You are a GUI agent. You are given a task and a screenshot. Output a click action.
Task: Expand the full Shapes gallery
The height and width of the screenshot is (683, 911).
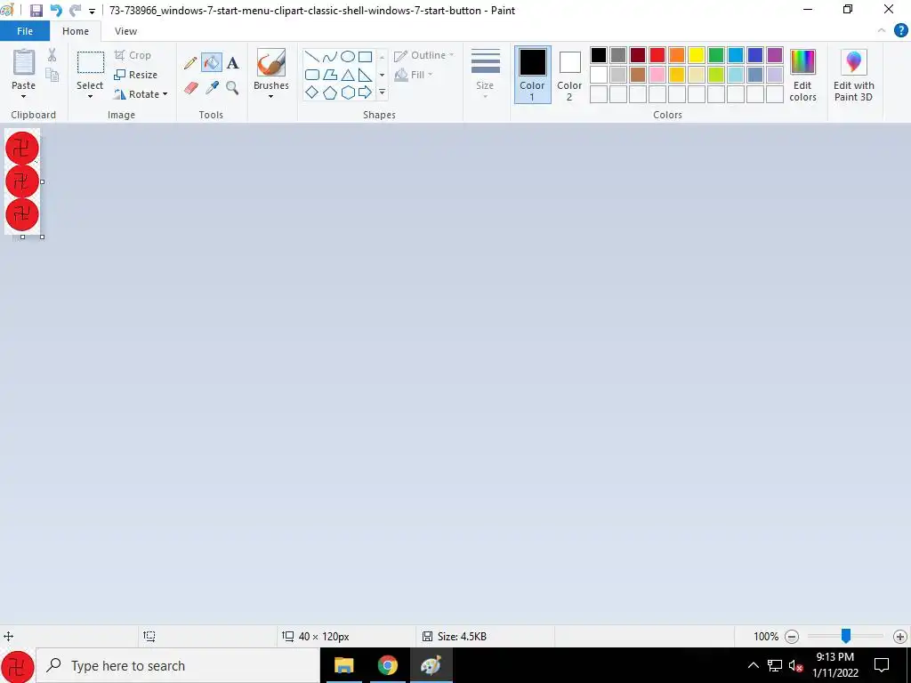[x=382, y=92]
